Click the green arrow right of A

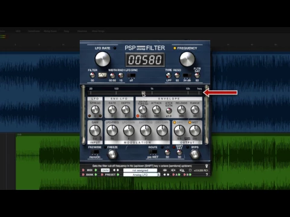coord(179,175)
